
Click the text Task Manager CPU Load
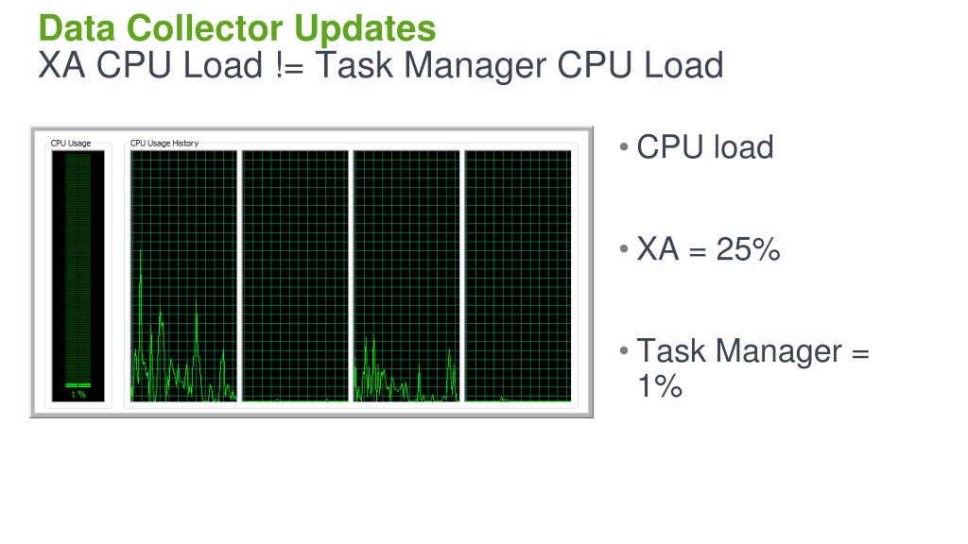tap(519, 65)
